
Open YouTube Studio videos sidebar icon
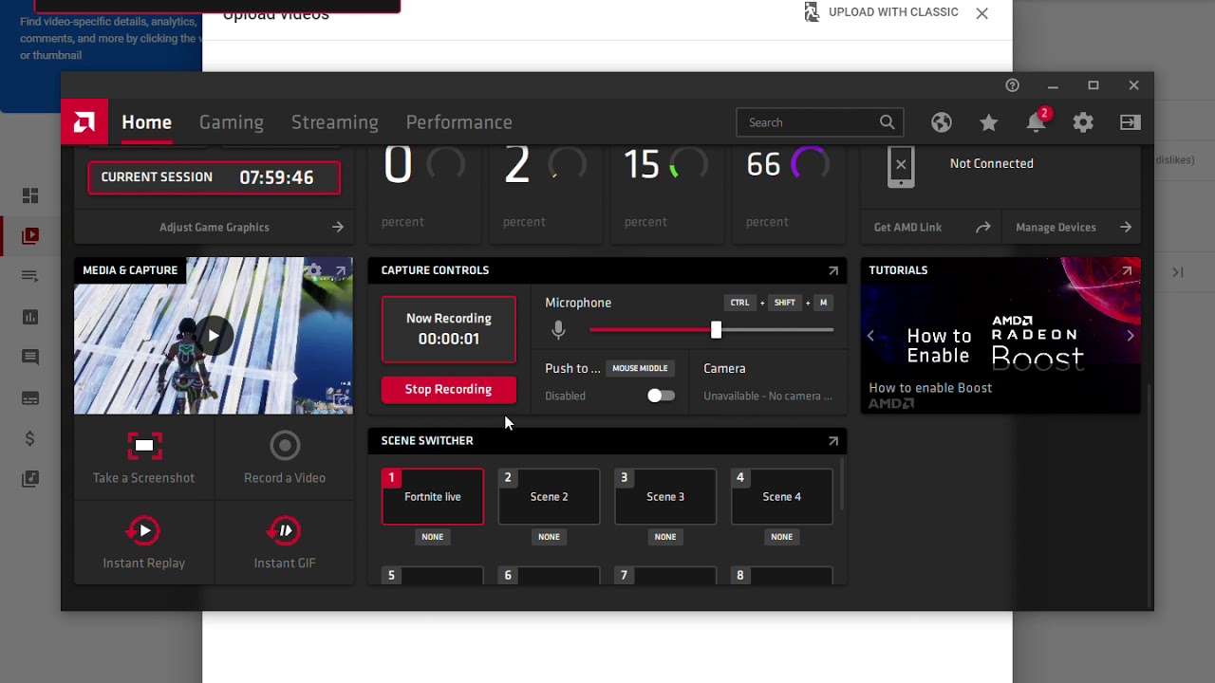click(x=30, y=235)
